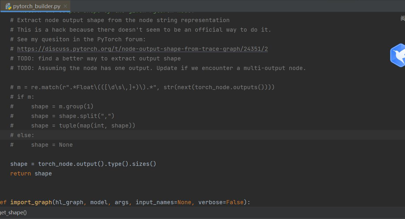405x219 pixels.
Task: Place cursor on the import_graph function name
Action: (x=31, y=202)
